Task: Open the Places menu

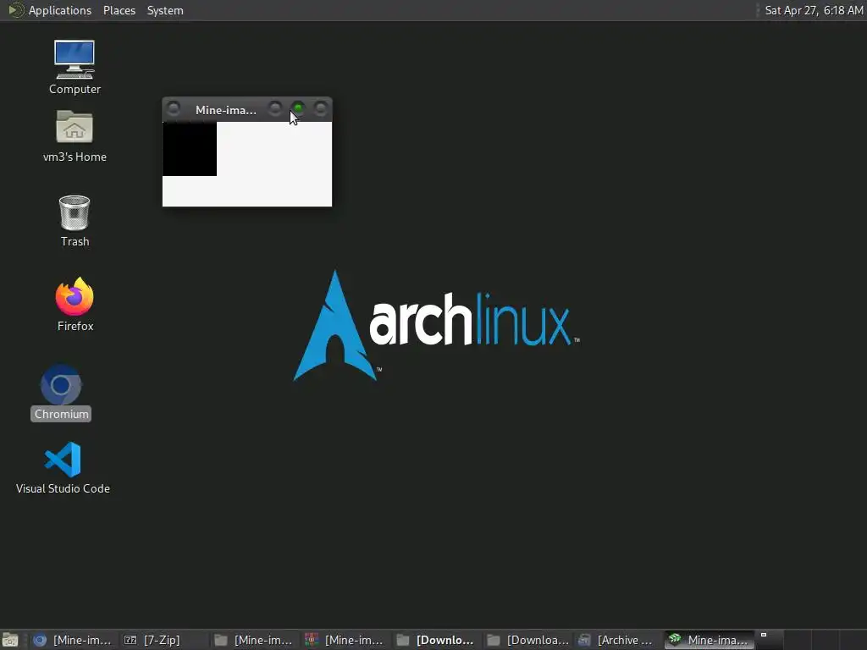Action: 119,10
